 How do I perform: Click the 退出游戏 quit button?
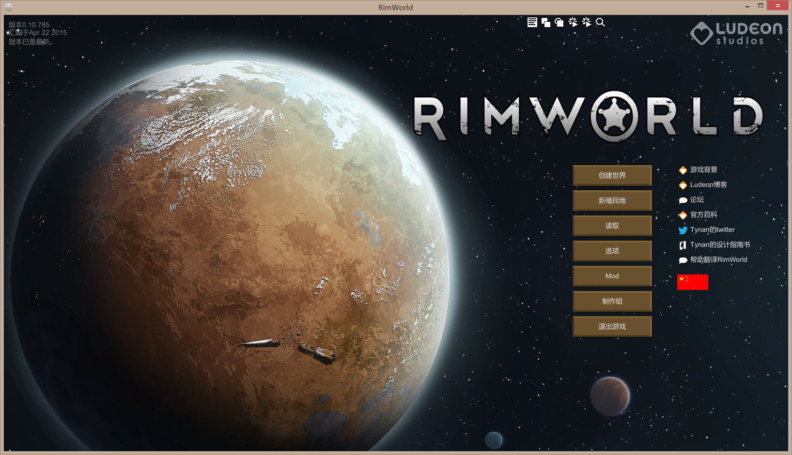tap(612, 326)
